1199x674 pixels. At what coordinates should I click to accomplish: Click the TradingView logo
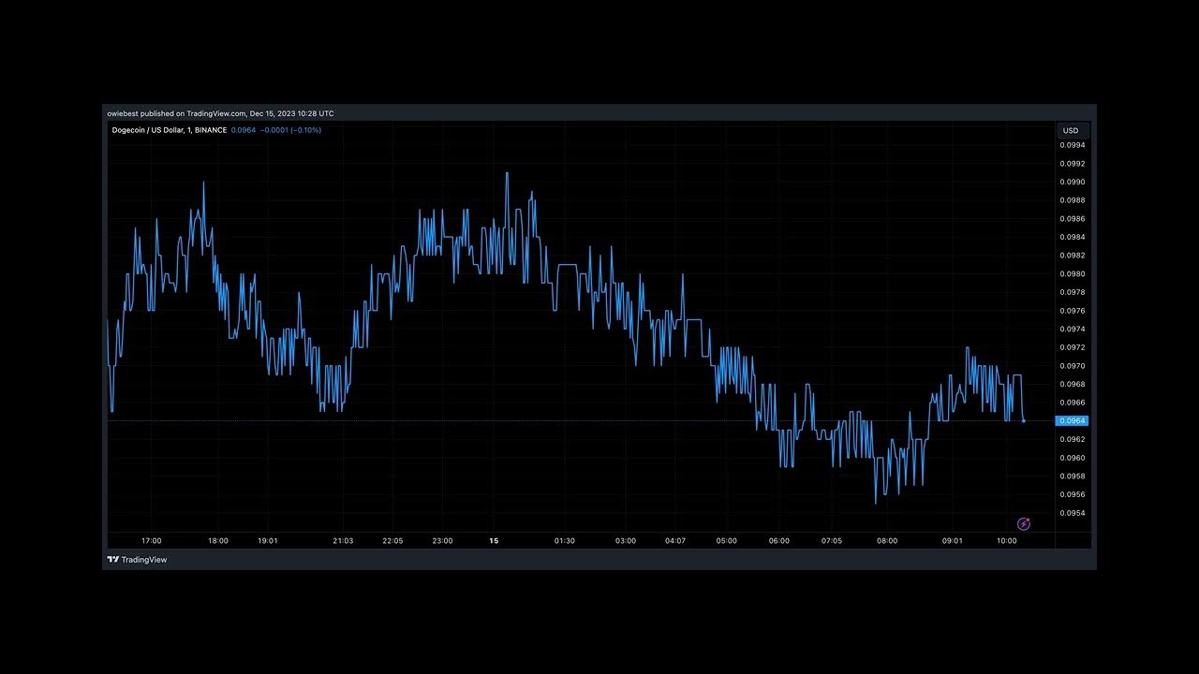[137, 560]
